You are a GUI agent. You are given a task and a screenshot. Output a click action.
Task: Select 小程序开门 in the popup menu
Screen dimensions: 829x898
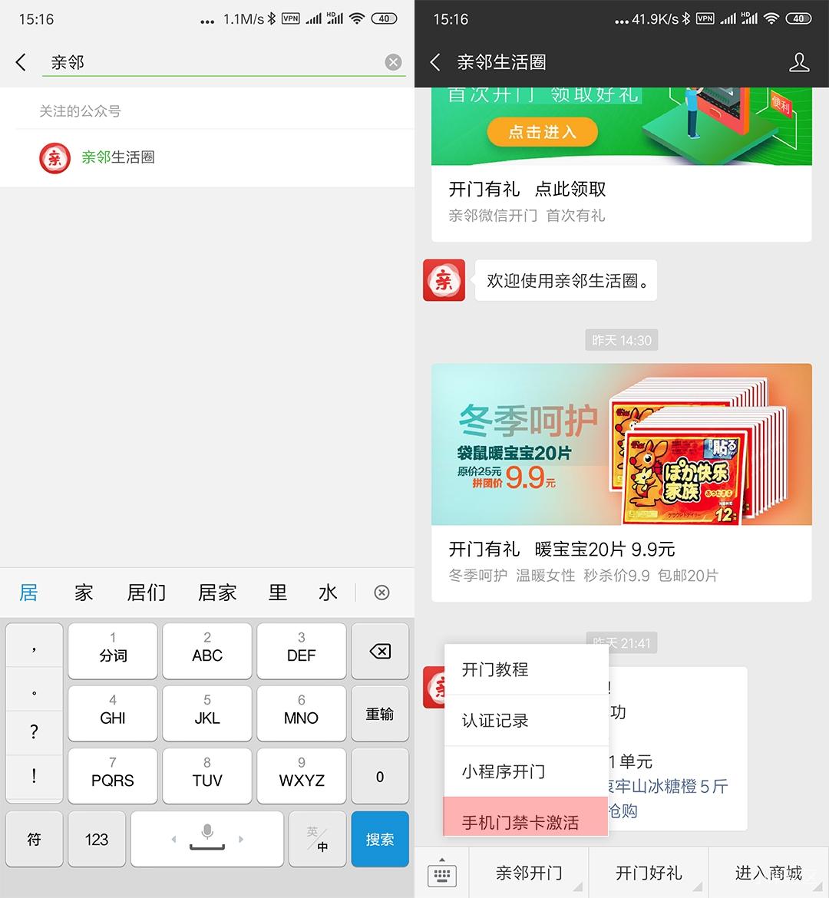[x=503, y=771]
